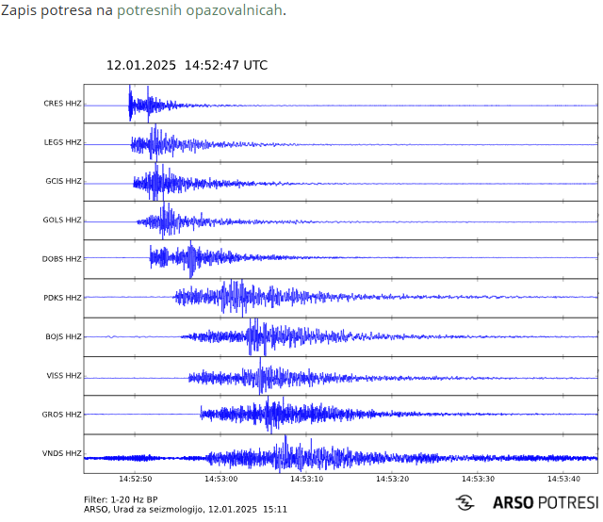Viewport: 603px width, 522px height.
Task: Click the 'DOBS HHZ' station label
Action: tap(62, 259)
